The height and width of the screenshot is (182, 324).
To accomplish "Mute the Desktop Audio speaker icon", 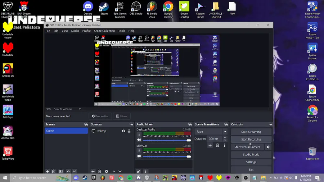I will coord(139,140).
